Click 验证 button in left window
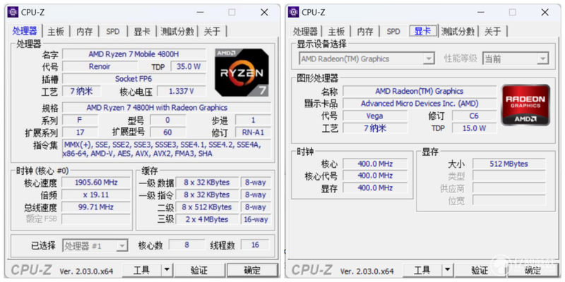565x282 pixels. coord(199,270)
